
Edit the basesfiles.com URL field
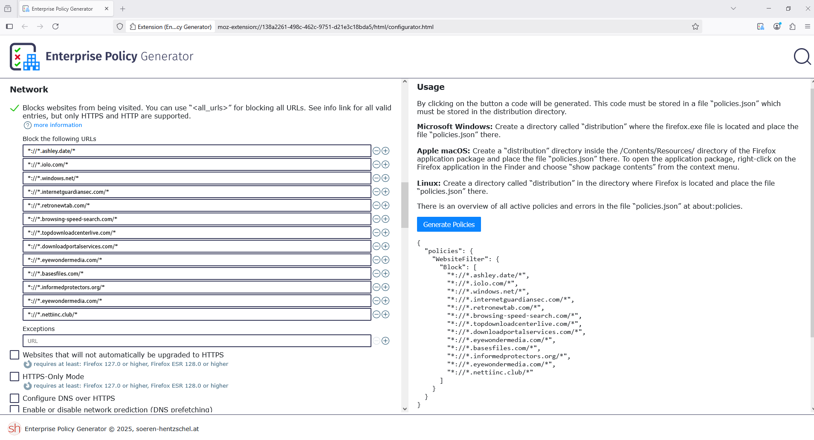click(197, 273)
